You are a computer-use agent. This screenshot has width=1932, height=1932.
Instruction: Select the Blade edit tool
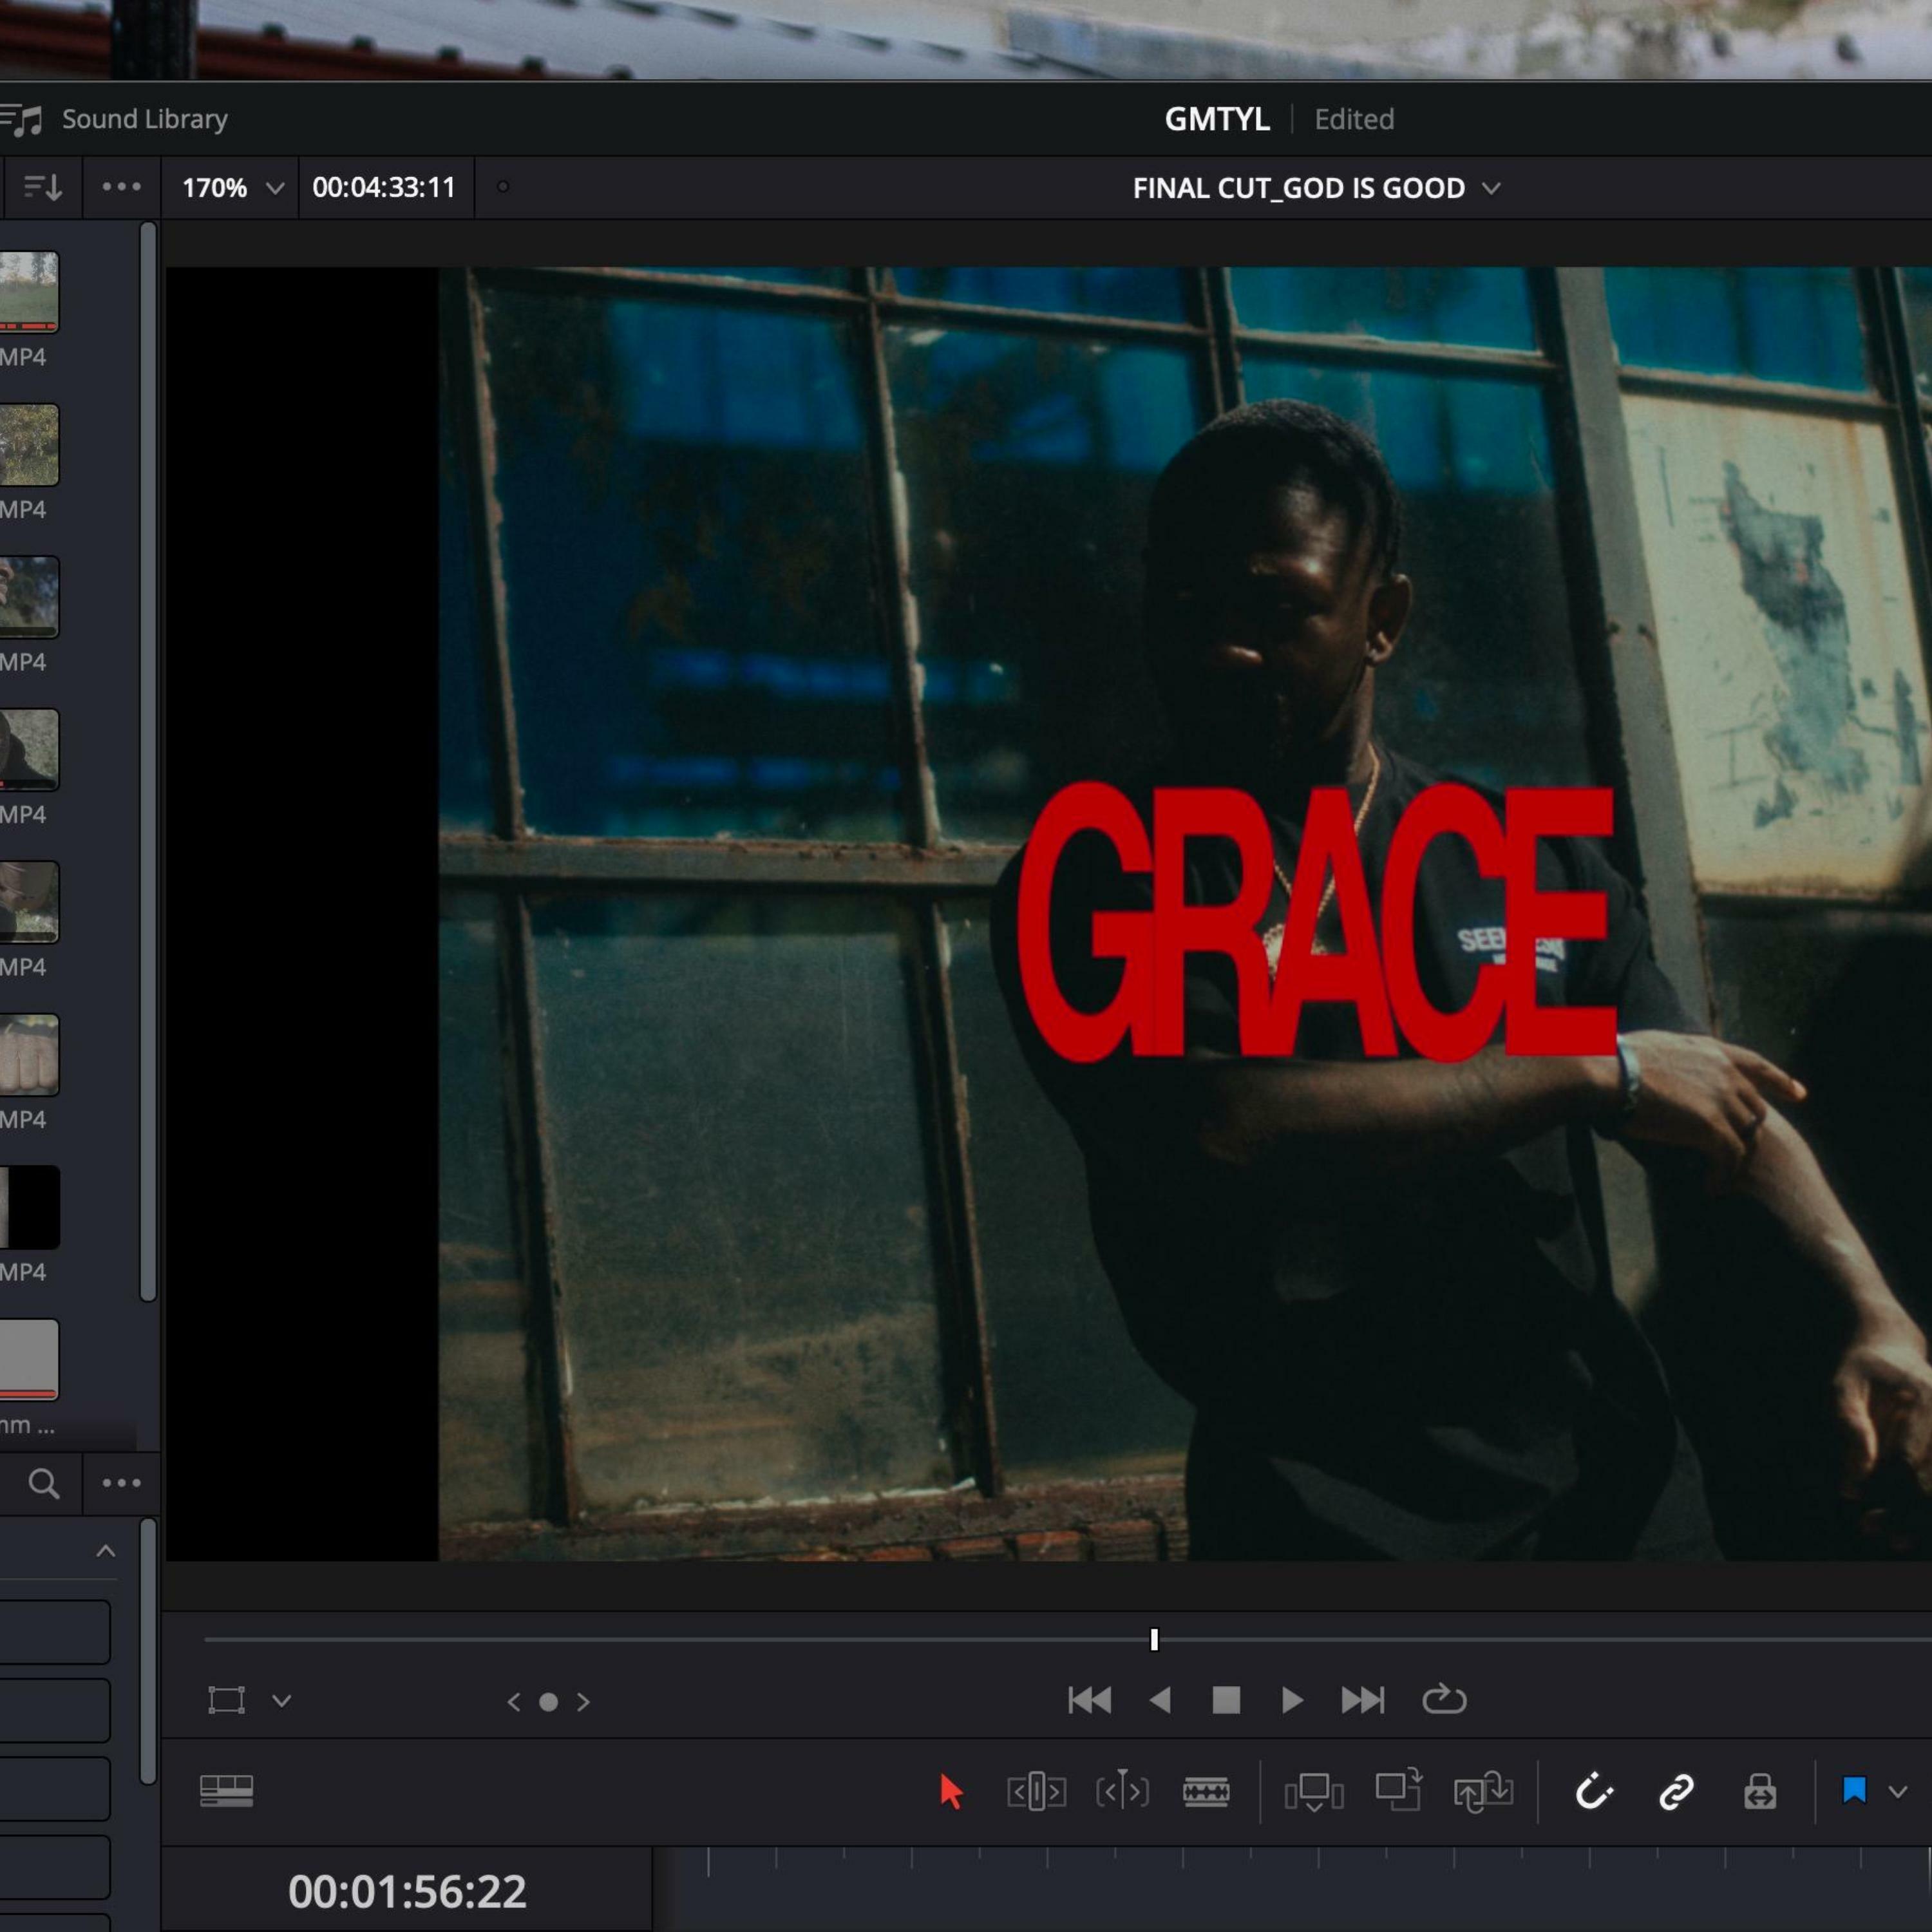pyautogui.click(x=1206, y=1791)
